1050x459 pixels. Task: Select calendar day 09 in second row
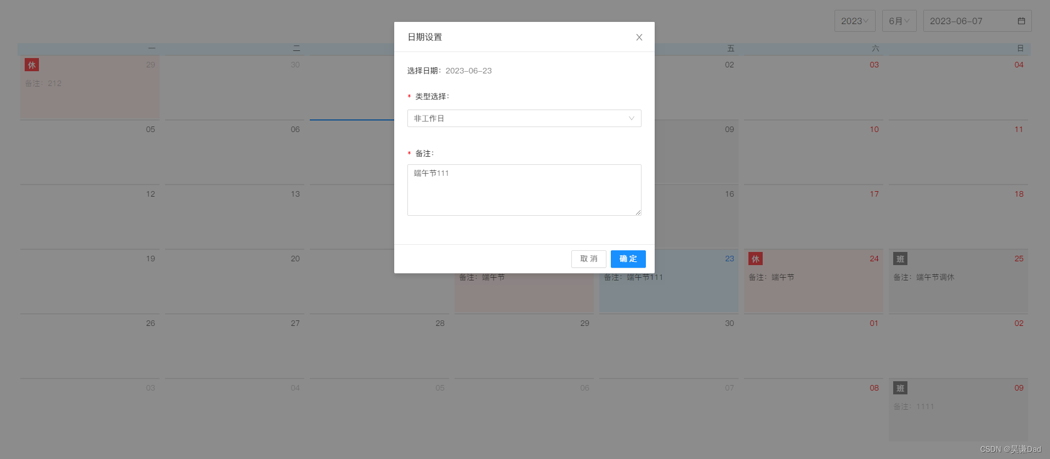click(x=696, y=152)
